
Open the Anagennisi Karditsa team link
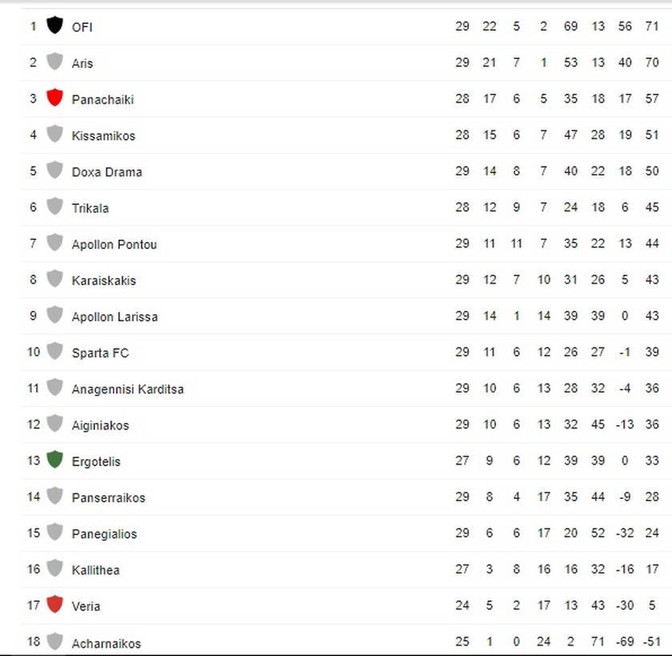pos(128,389)
